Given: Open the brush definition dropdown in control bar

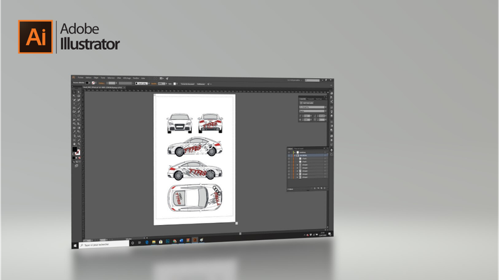Looking at the screenshot, I should (149, 83).
